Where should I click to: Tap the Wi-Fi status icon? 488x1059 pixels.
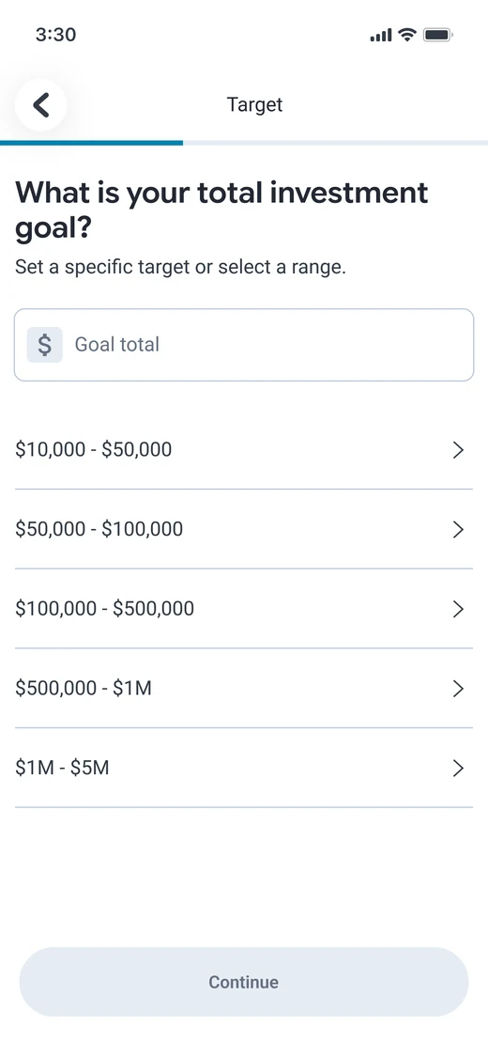point(407,35)
